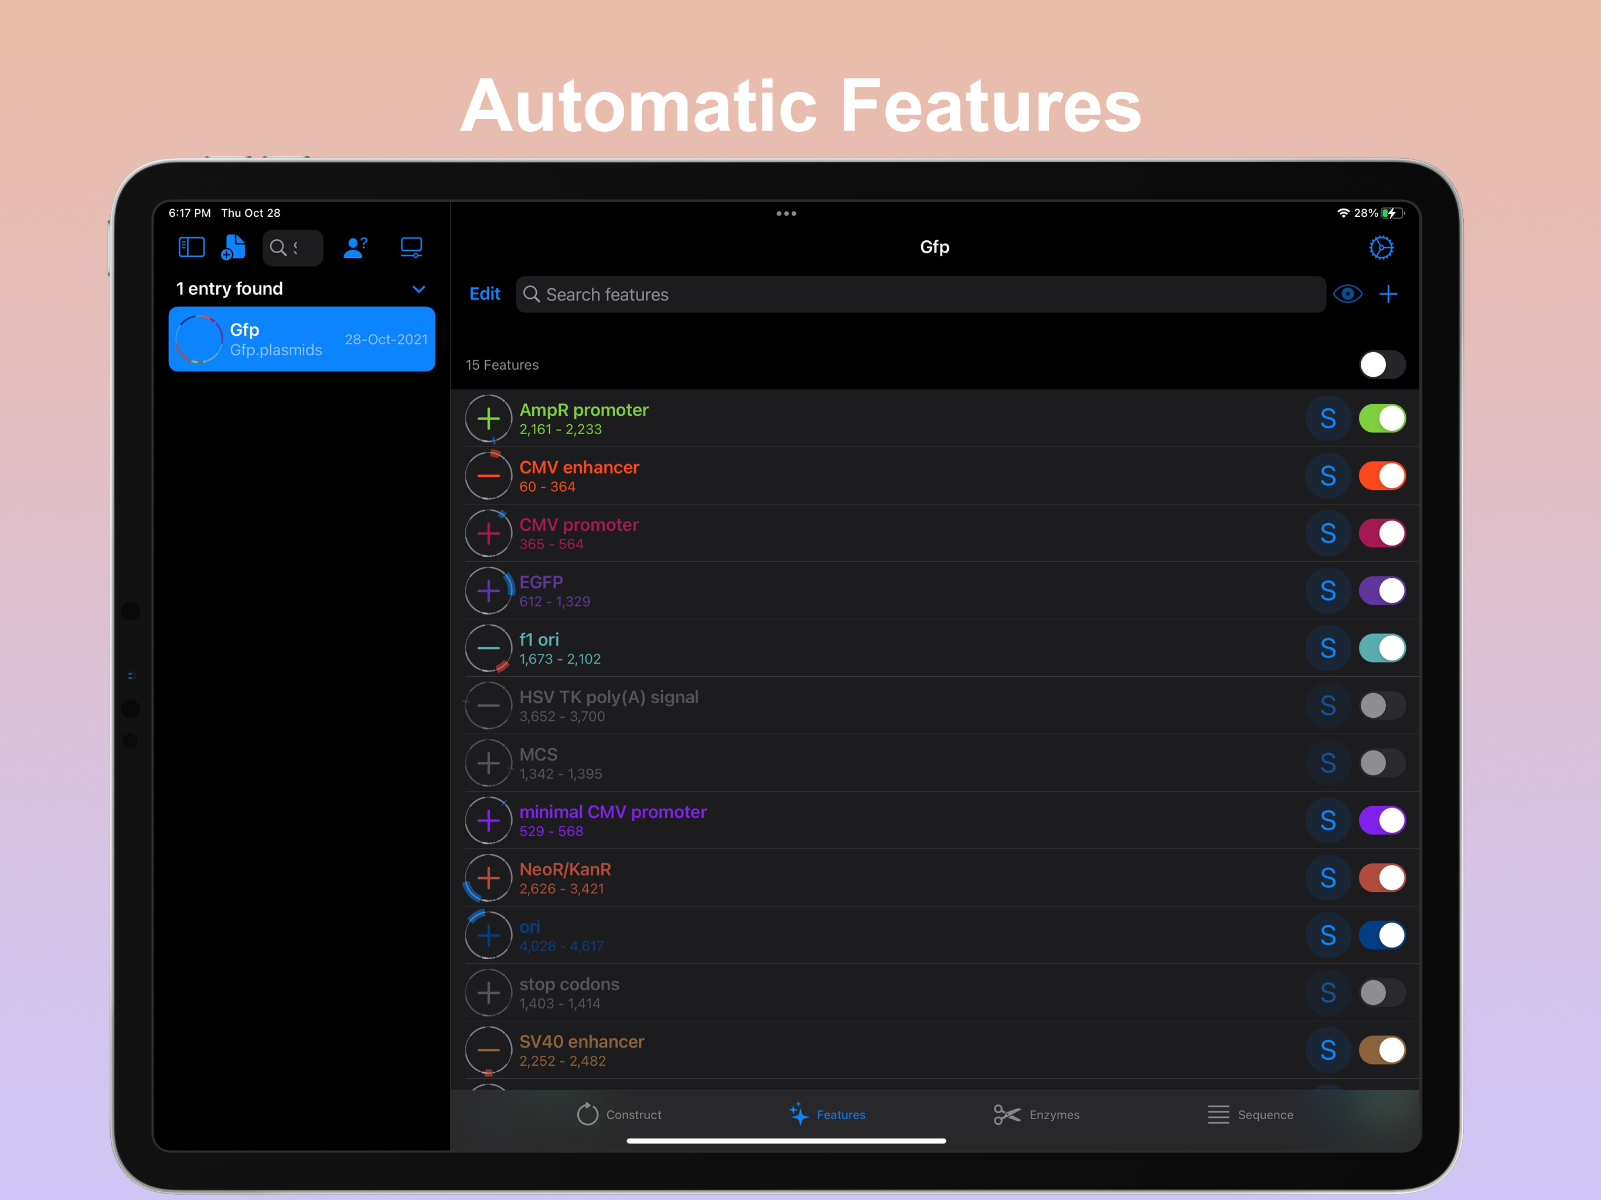This screenshot has height=1200, width=1601.
Task: Click the EGFP feature name
Action: point(541,582)
